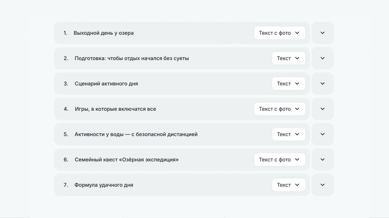Expand row 6 'Семейный квест' side chevron
The image size is (389, 218).
[x=323, y=160]
